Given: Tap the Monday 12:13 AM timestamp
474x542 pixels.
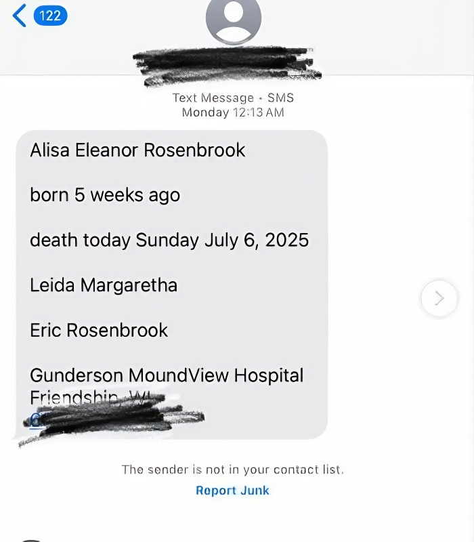Looking at the screenshot, I should [x=233, y=112].
